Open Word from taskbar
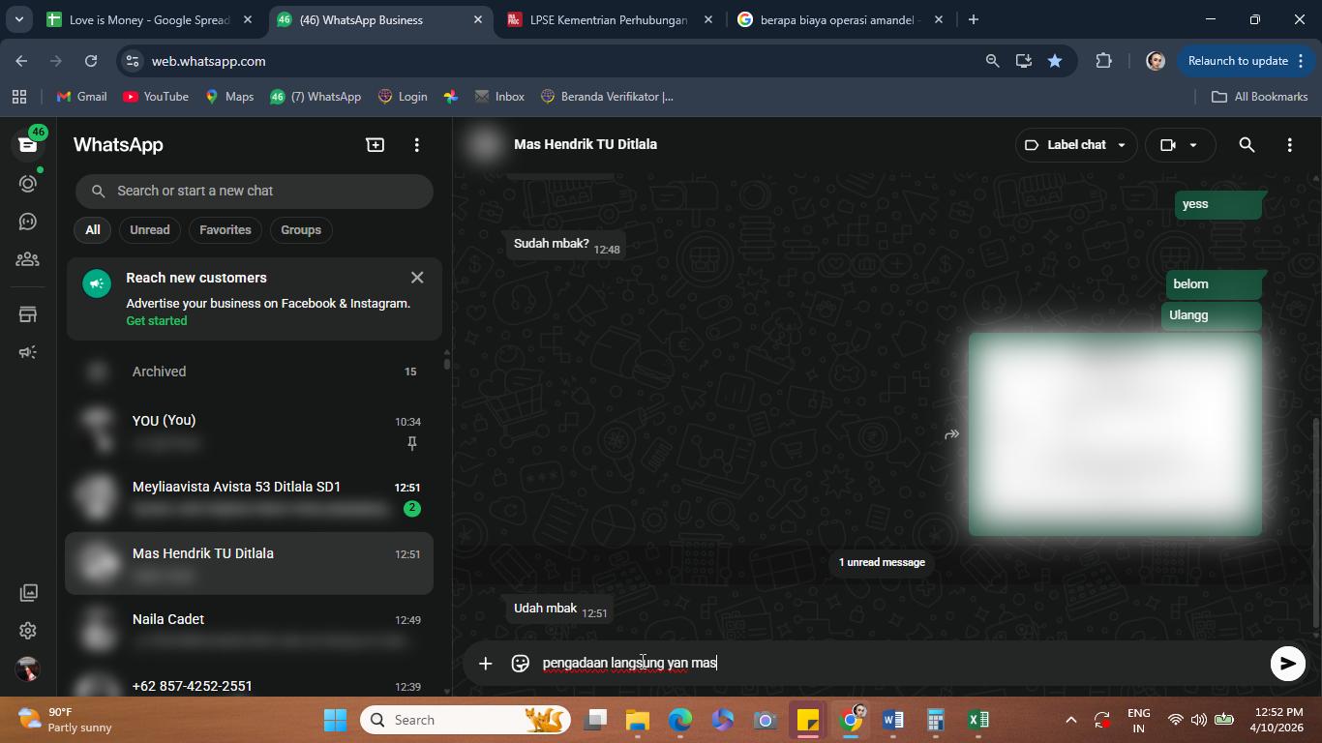This screenshot has width=1322, height=743. point(892,720)
